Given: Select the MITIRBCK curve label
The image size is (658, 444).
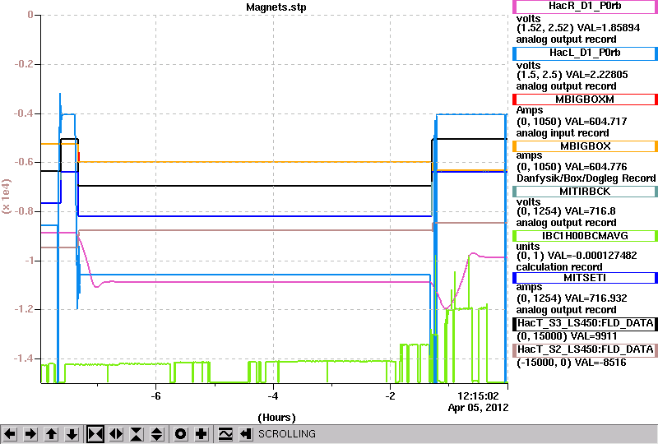Looking at the screenshot, I should pos(585,192).
